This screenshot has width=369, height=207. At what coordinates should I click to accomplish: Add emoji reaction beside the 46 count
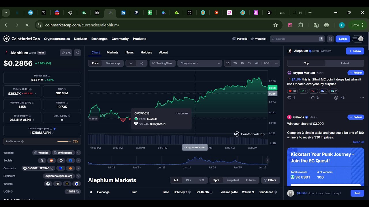click(336, 98)
